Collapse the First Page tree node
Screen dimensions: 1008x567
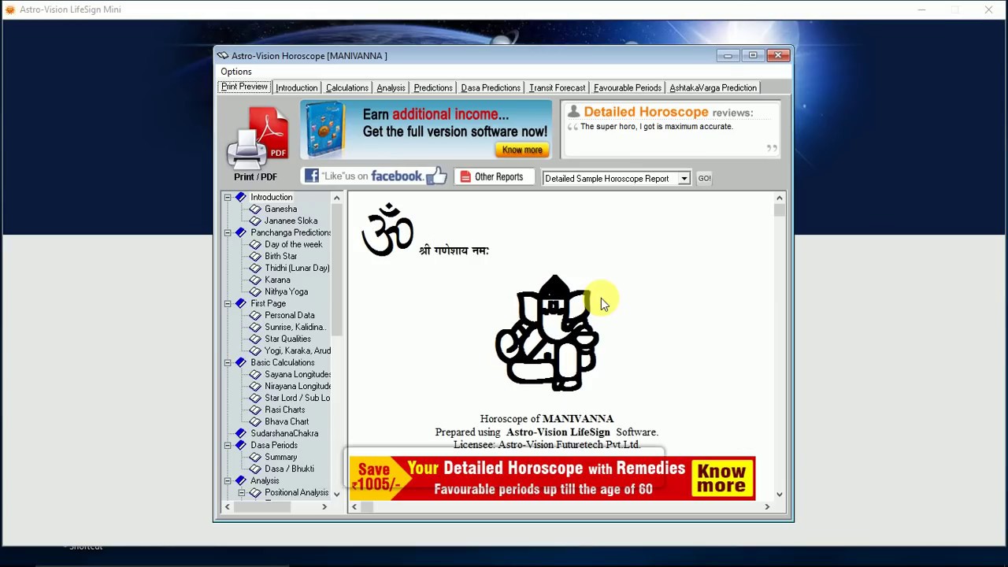click(x=228, y=304)
